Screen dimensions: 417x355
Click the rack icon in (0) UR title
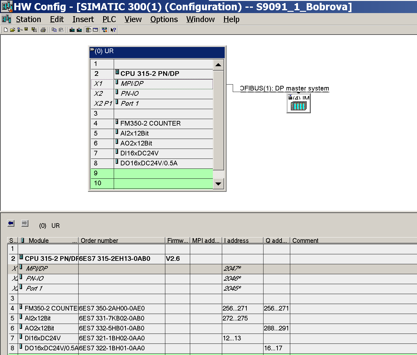[92, 49]
